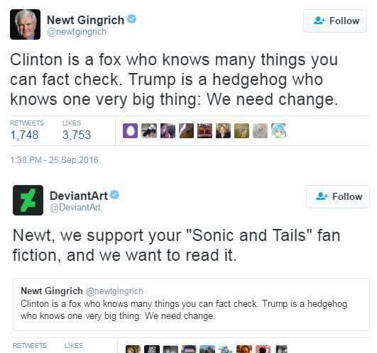
Task: Click the DeviantArt display name
Action: (79, 196)
